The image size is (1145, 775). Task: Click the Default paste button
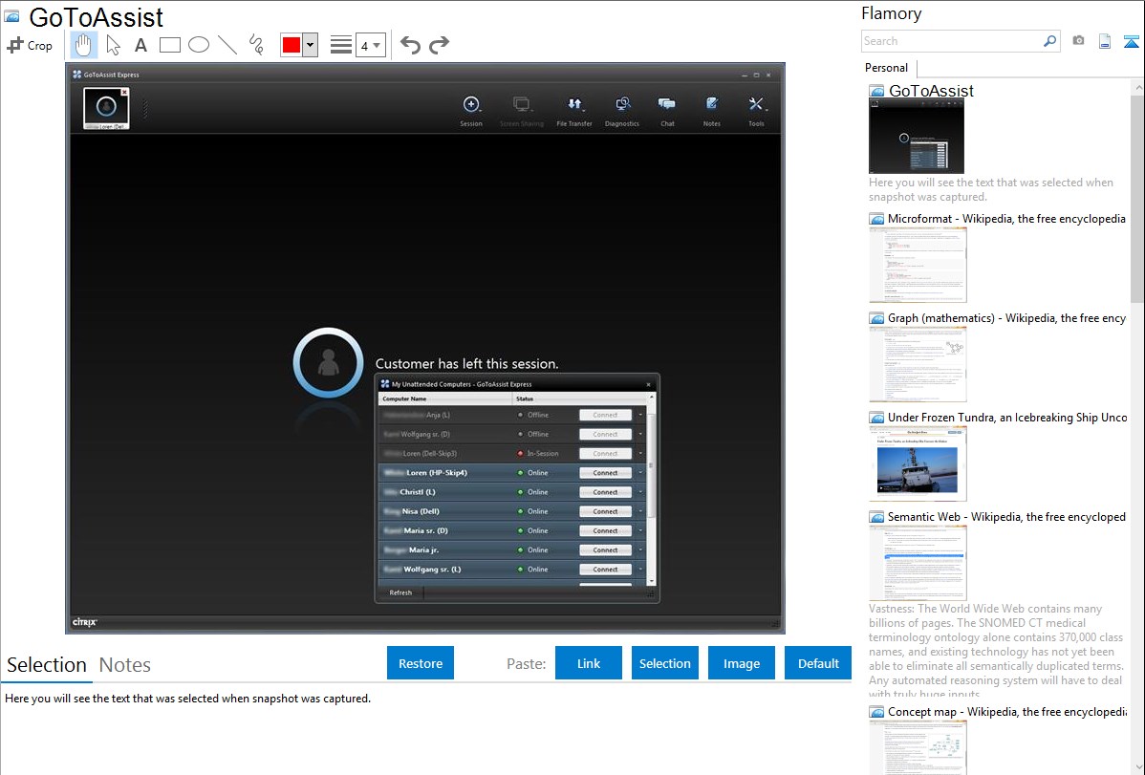pyautogui.click(x=818, y=663)
